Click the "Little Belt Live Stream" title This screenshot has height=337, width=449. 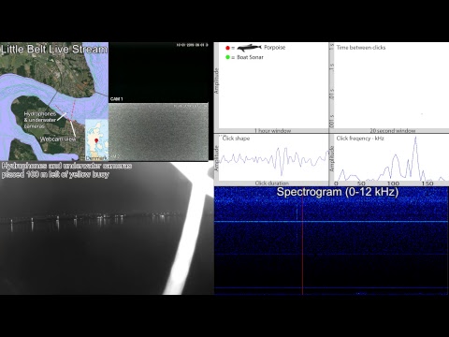click(54, 49)
